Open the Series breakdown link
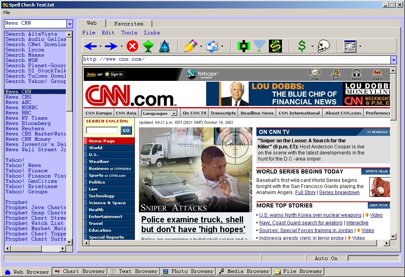Image resolution: width=405 pixels, height=277 pixels. coord(339,192)
